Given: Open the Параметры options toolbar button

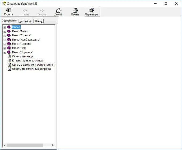Looking at the screenshot, I should pyautogui.click(x=92, y=12).
